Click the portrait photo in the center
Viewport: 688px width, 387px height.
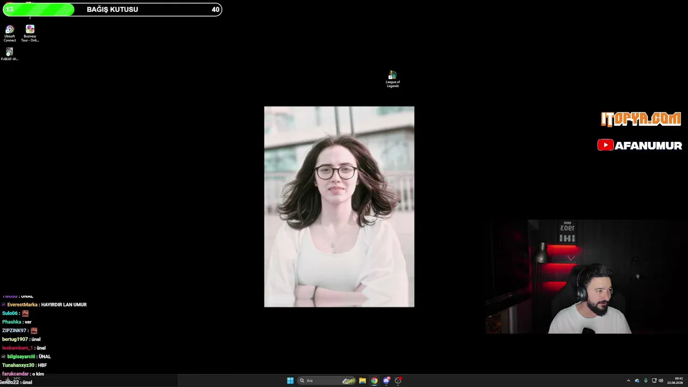[x=339, y=206]
